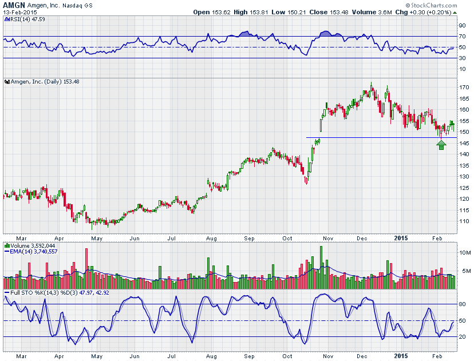The width and height of the screenshot is (474, 361).
Task: Click the price axis label 130
Action: [464, 177]
